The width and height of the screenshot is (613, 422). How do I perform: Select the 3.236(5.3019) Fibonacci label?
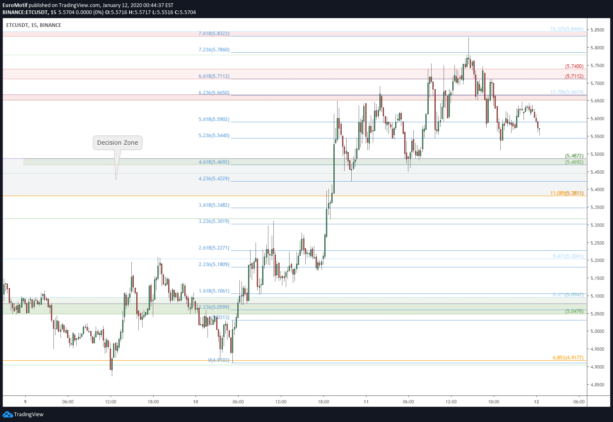pyautogui.click(x=214, y=221)
